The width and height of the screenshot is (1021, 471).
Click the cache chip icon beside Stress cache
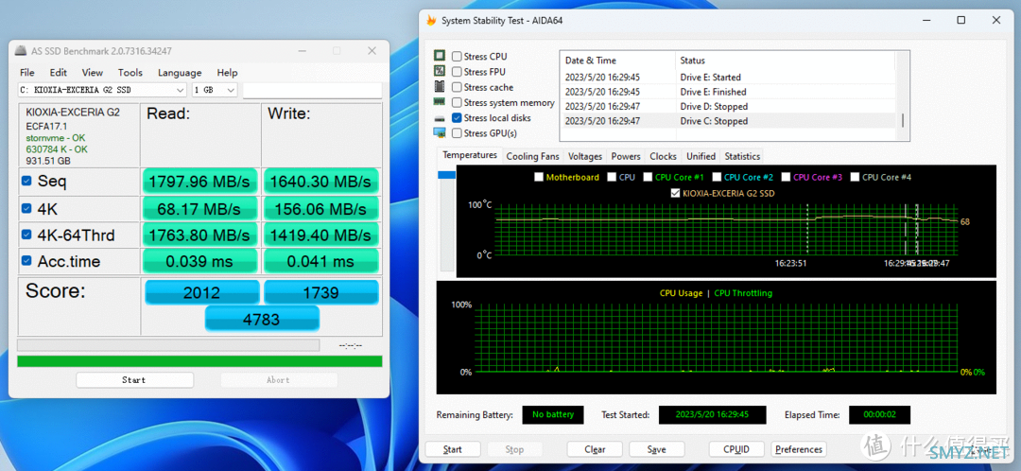click(x=440, y=87)
